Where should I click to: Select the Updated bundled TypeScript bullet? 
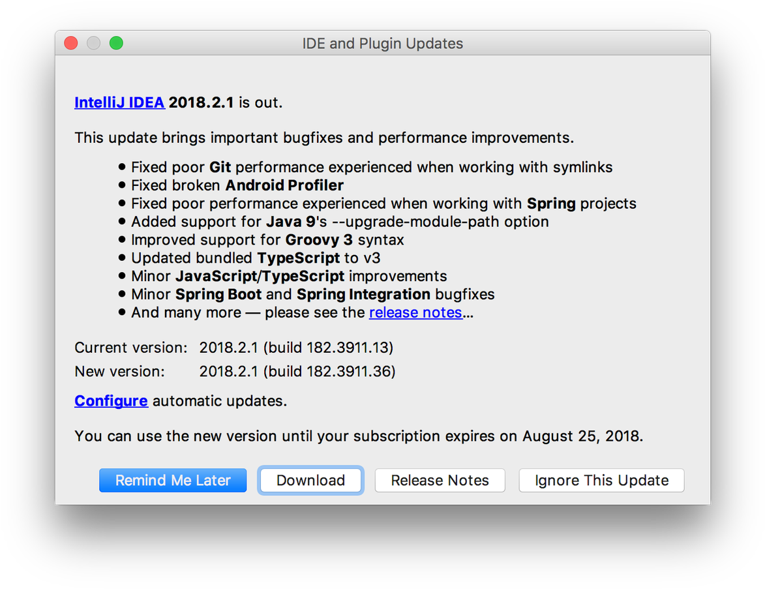click(x=255, y=258)
